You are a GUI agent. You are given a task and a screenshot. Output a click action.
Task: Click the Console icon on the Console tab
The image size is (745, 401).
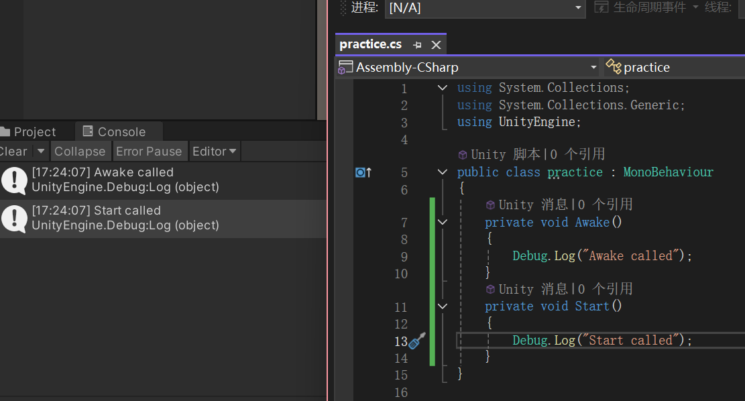tap(88, 131)
